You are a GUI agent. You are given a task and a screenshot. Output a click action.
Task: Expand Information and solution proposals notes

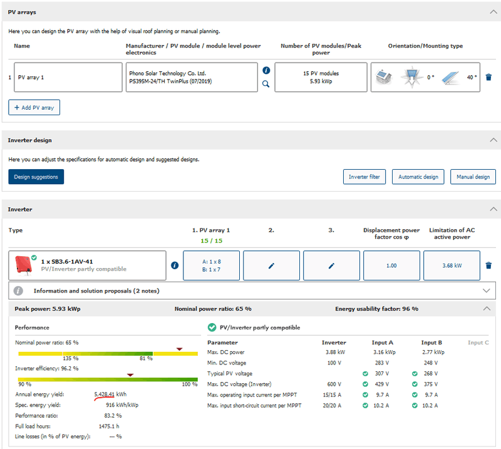pos(487,291)
